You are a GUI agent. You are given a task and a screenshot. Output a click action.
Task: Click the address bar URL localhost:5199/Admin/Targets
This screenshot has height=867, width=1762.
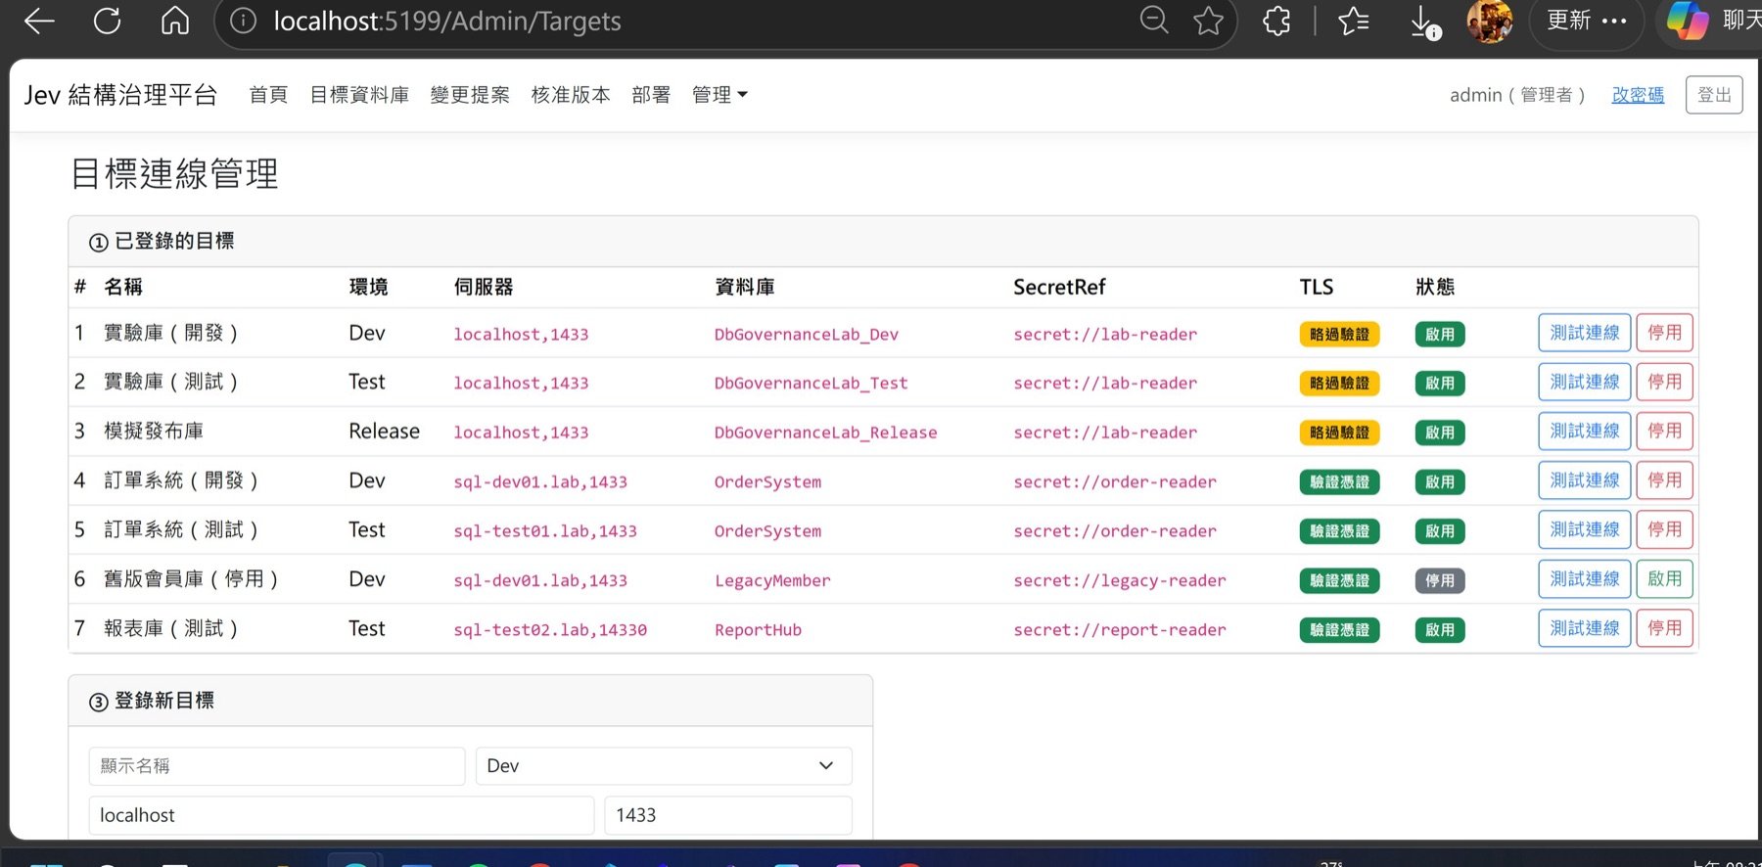tap(447, 21)
